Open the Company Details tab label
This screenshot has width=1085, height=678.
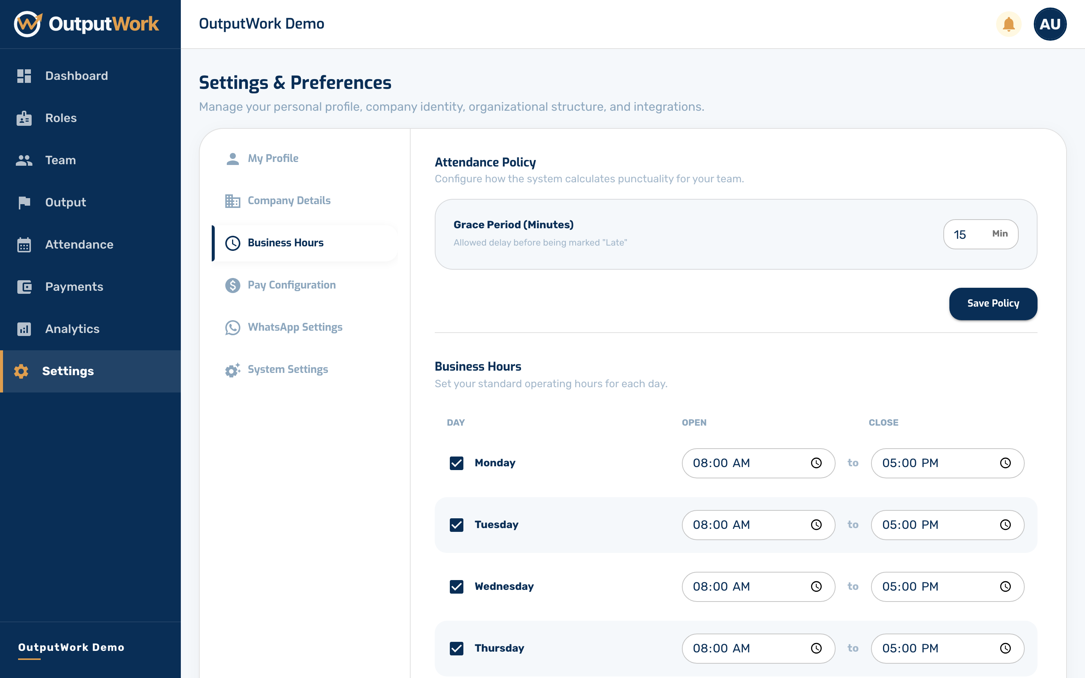pyautogui.click(x=289, y=201)
